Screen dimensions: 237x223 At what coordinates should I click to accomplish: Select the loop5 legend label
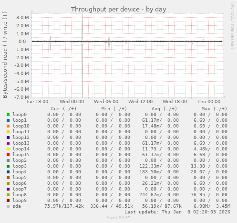coord(20,178)
